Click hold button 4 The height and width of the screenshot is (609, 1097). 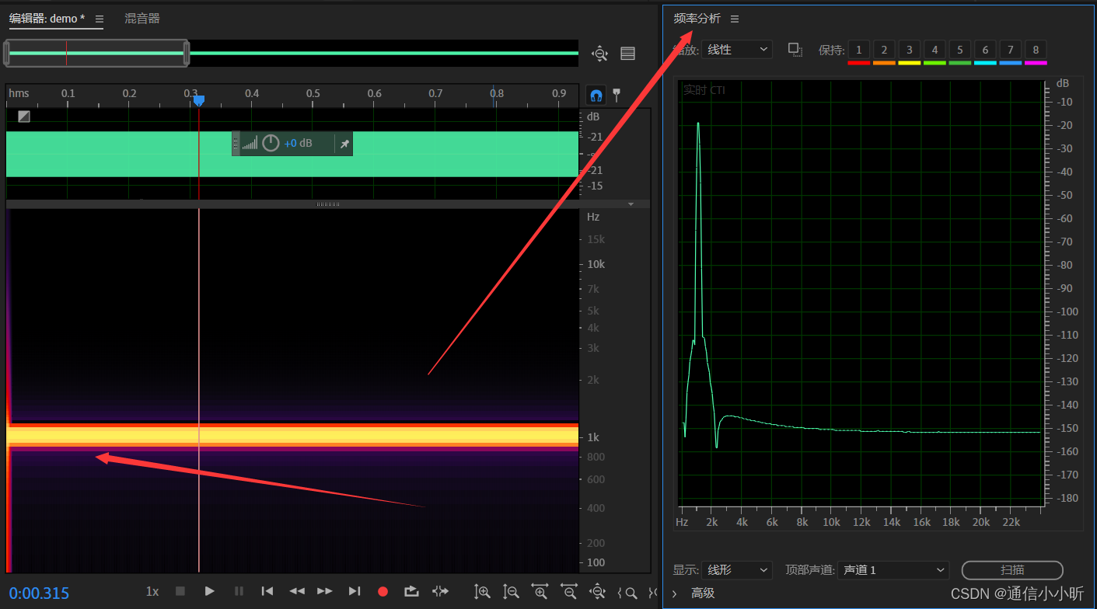click(935, 50)
